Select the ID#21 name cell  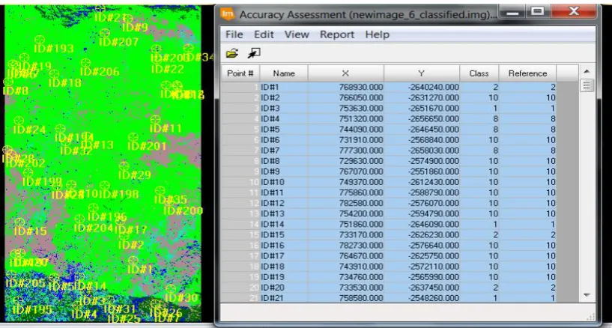284,297
